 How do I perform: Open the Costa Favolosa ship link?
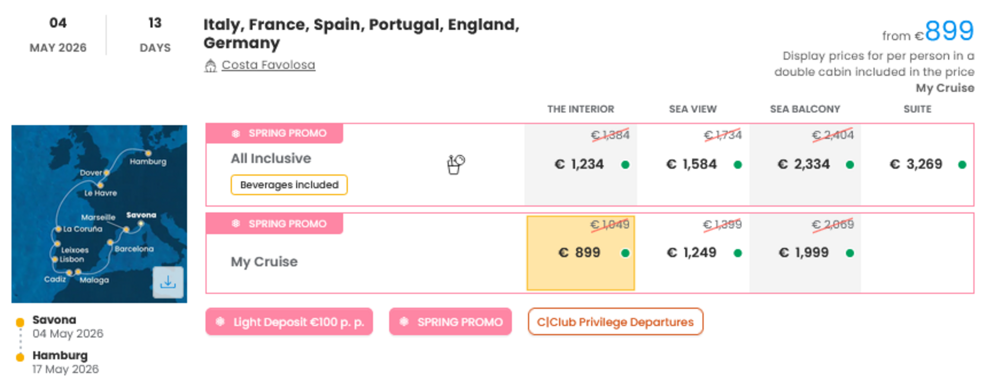[x=268, y=65]
